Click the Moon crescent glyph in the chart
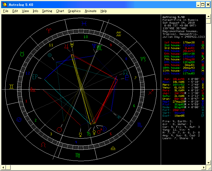212x171 pixels. pos(104,129)
